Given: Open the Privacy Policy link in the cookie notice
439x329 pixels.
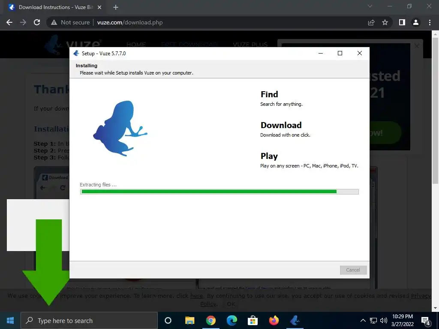Looking at the screenshot, I should point(421,296).
